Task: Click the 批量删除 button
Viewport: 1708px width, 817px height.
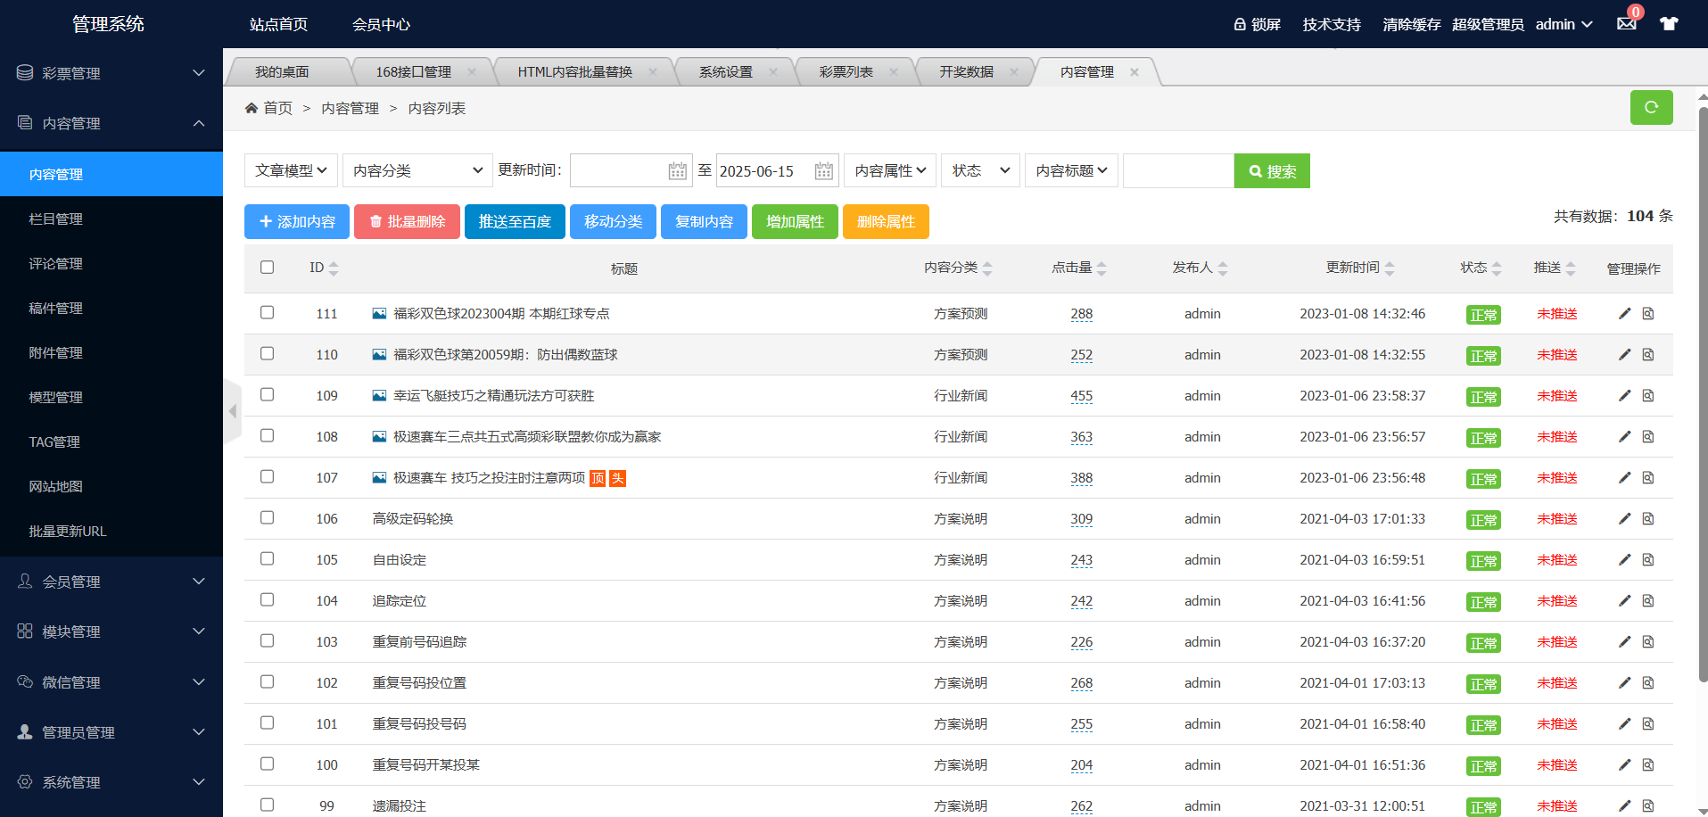Action: point(407,221)
